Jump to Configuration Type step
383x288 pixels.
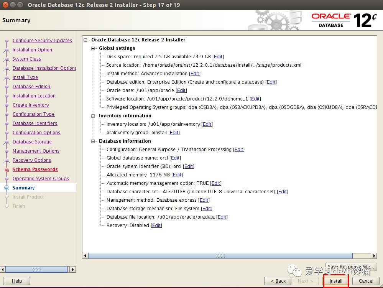[x=33, y=114]
